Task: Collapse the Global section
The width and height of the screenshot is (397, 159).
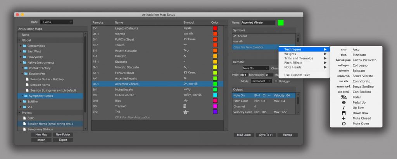Action: coord(19,40)
